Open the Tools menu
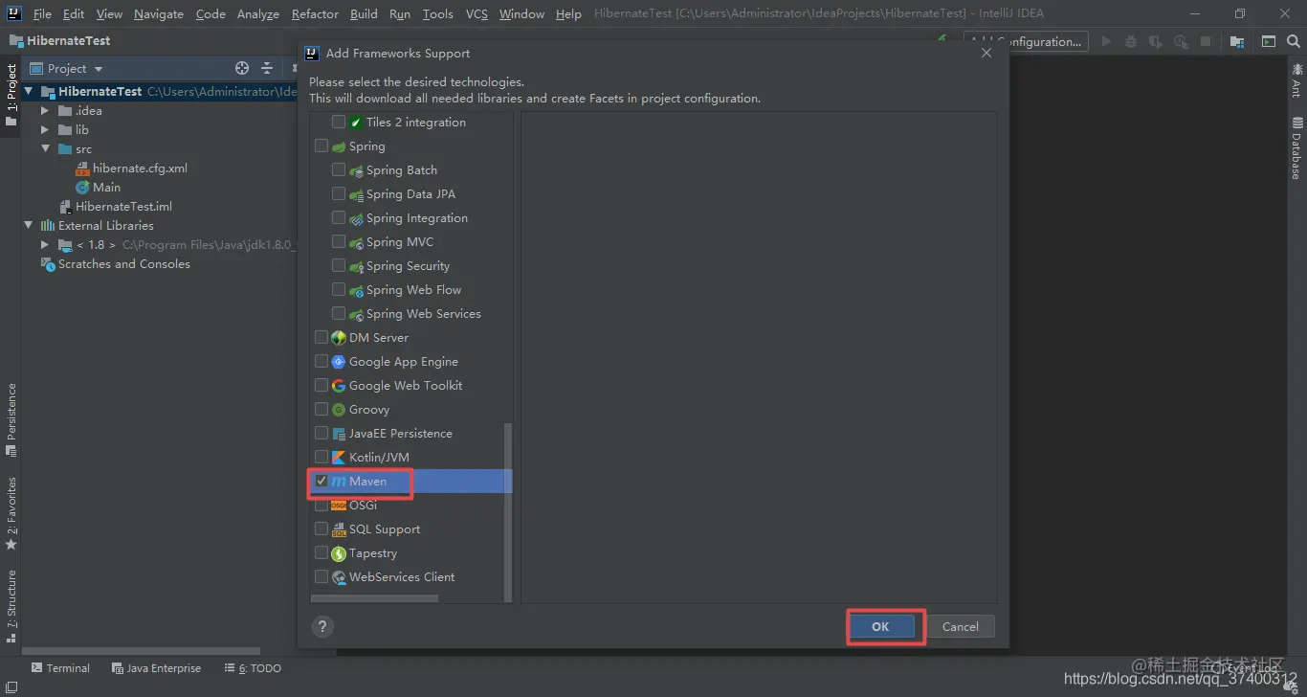Screen dimensions: 1307x697 coord(437,13)
